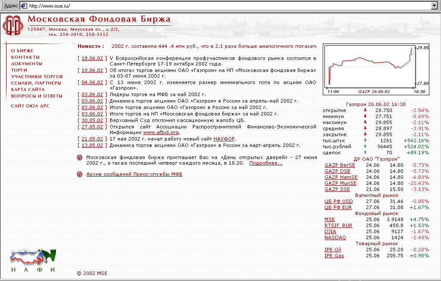Open the news item dated 04.06.02
This screenshot has width=441, height=281.
(92, 83)
